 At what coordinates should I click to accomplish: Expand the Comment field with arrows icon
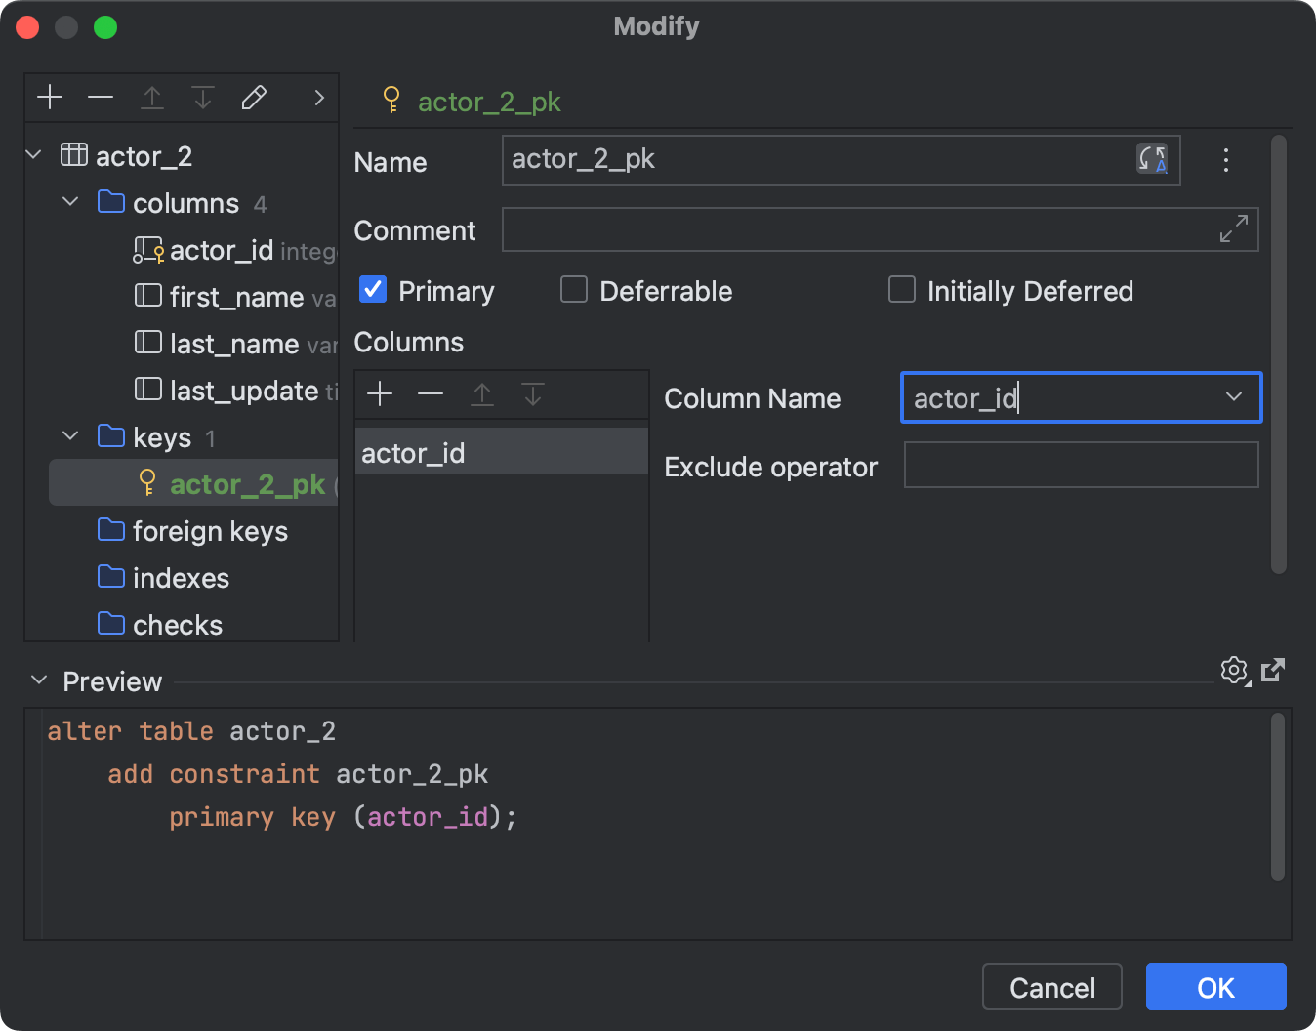(1234, 229)
